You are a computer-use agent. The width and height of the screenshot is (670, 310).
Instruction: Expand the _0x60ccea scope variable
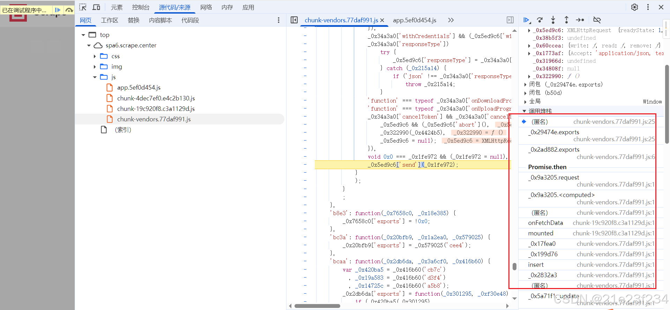529,46
